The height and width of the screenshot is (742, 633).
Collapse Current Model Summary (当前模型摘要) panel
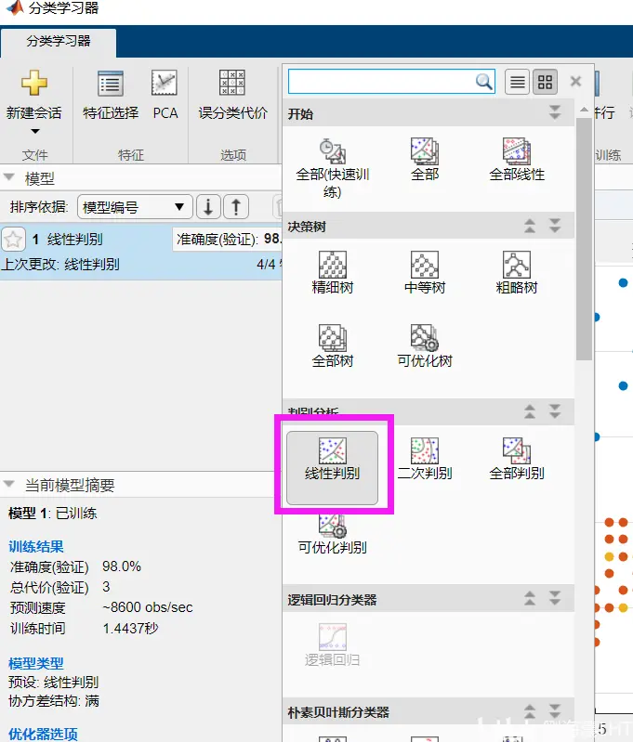click(8, 484)
